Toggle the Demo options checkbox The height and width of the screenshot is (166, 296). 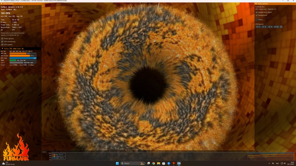2,38
